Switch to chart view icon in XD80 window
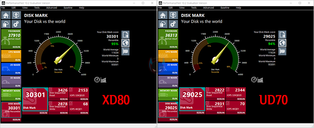314x128 pixels. click(103, 80)
